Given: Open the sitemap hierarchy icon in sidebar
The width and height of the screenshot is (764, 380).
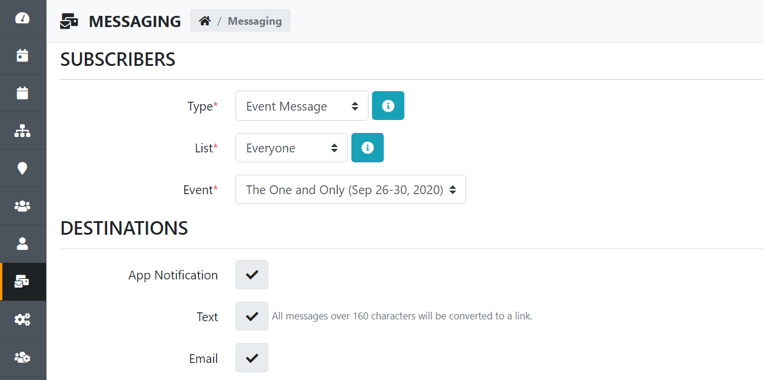Looking at the screenshot, I should coord(22,131).
